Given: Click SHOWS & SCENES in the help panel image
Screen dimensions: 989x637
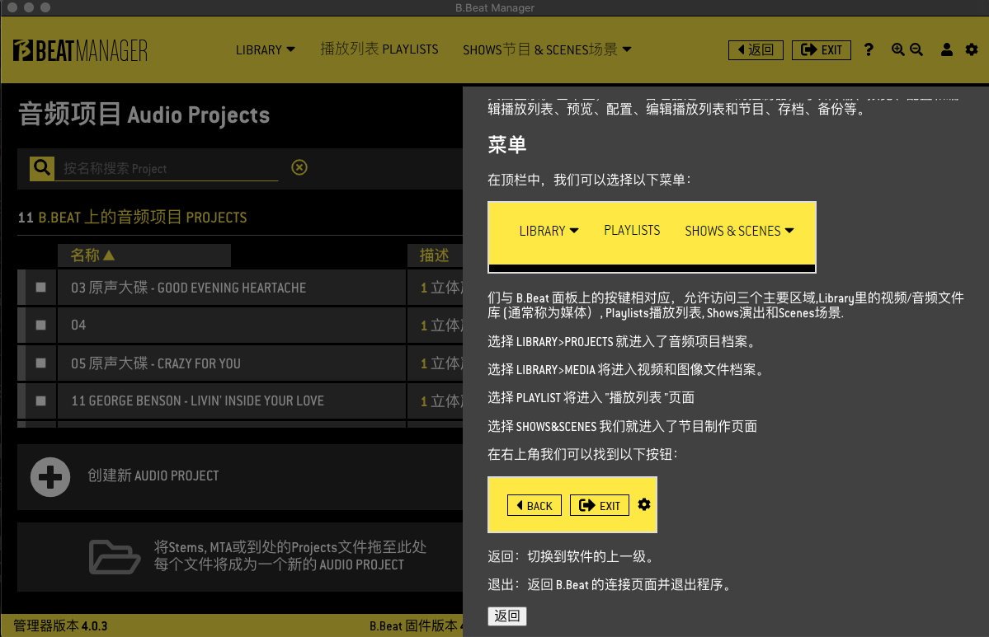Looking at the screenshot, I should [739, 231].
